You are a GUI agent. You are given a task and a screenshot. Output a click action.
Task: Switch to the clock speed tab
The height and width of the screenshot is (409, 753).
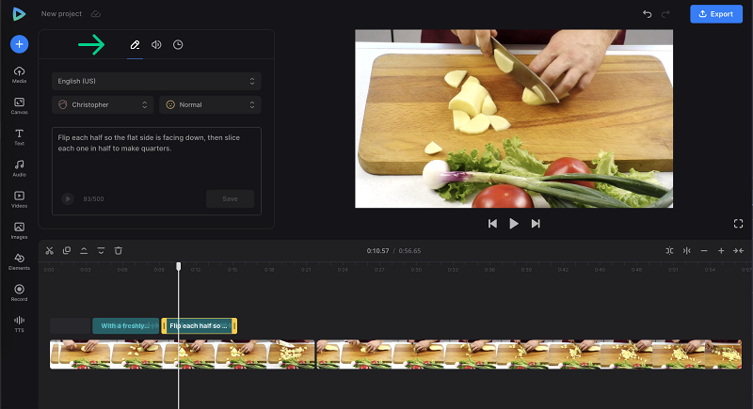point(178,44)
